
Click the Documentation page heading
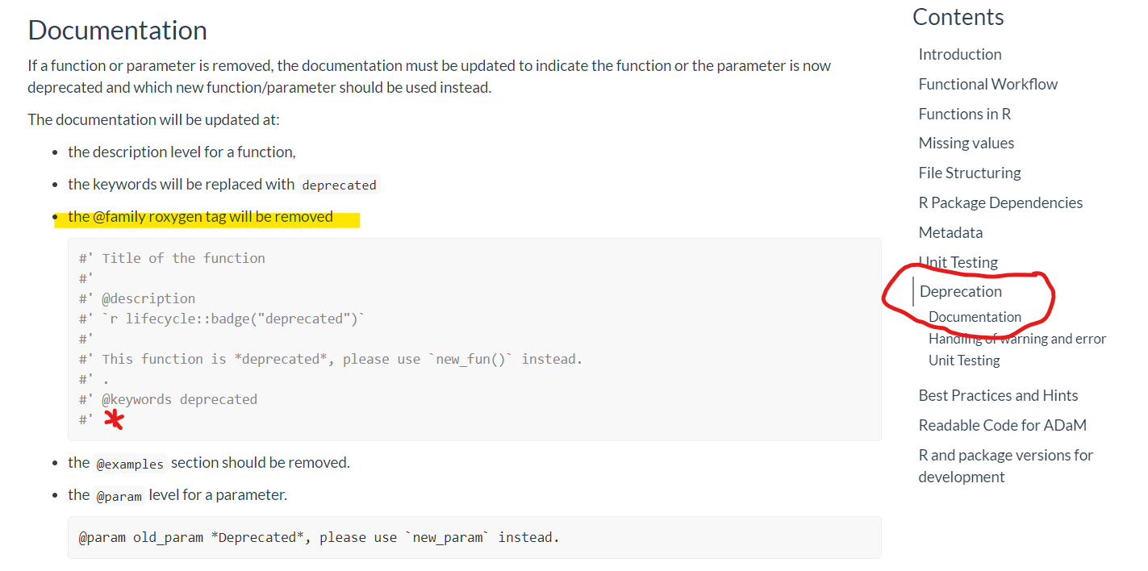click(117, 30)
